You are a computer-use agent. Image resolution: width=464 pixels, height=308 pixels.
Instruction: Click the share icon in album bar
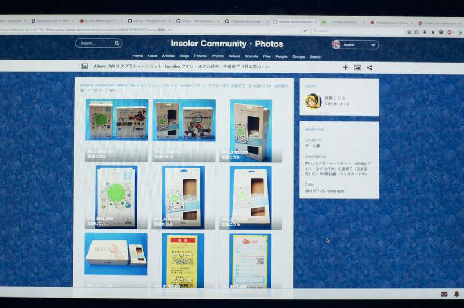[x=369, y=67]
